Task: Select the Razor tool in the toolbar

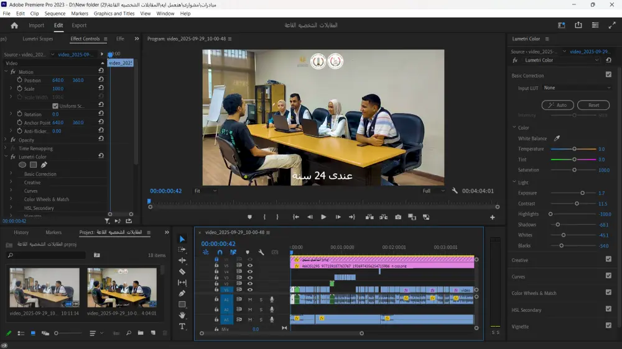Action: 182,271
